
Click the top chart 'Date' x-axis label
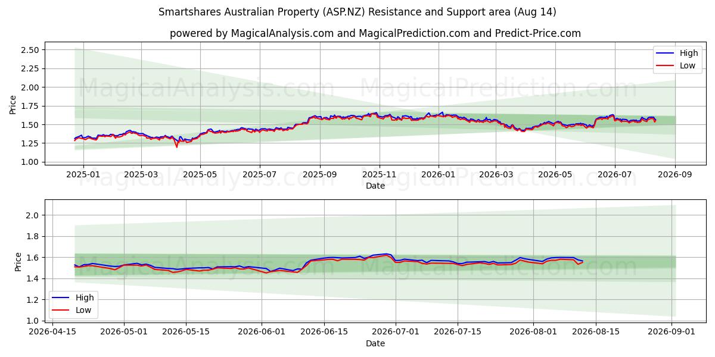pyautogui.click(x=375, y=186)
